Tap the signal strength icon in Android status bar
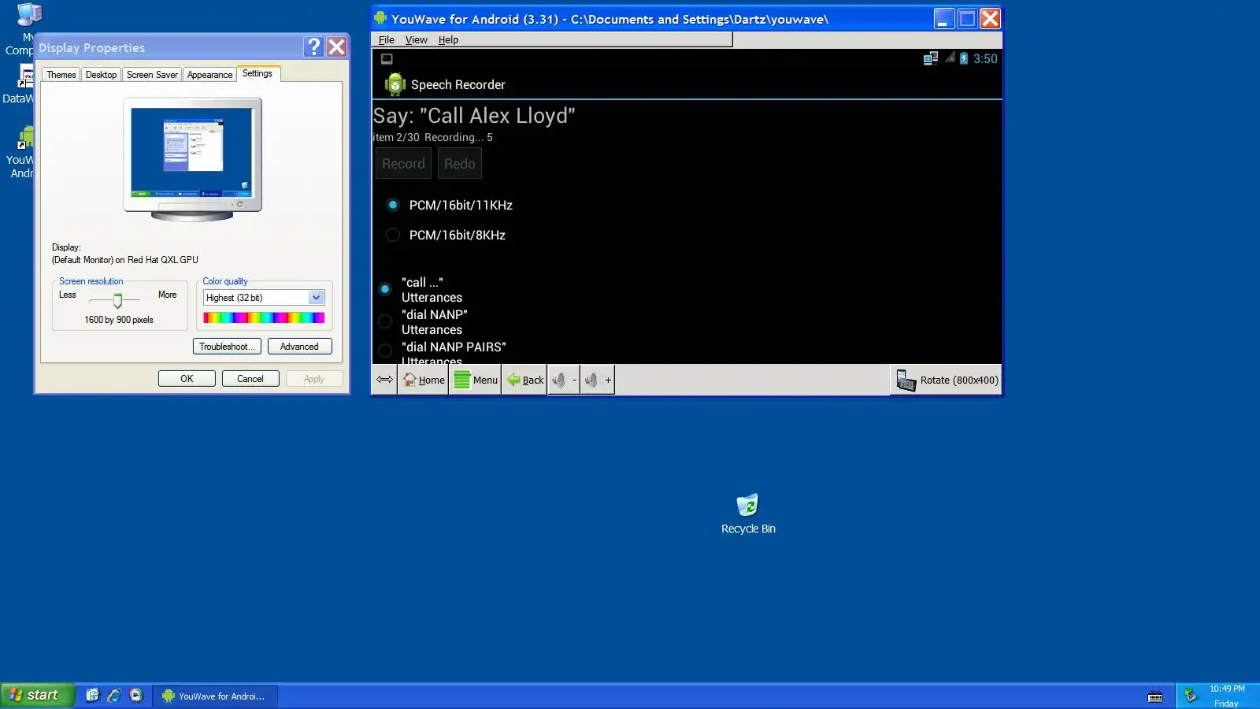1260x709 pixels. [x=950, y=58]
